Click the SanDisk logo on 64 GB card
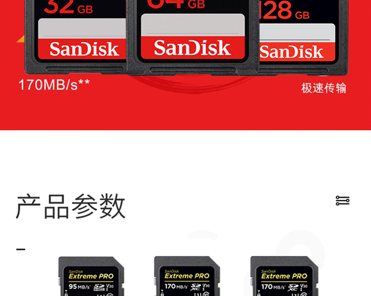Viewport: 371px width, 296px height. 192,48
